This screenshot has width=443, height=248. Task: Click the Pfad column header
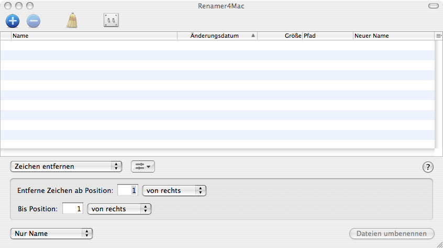[327, 36]
